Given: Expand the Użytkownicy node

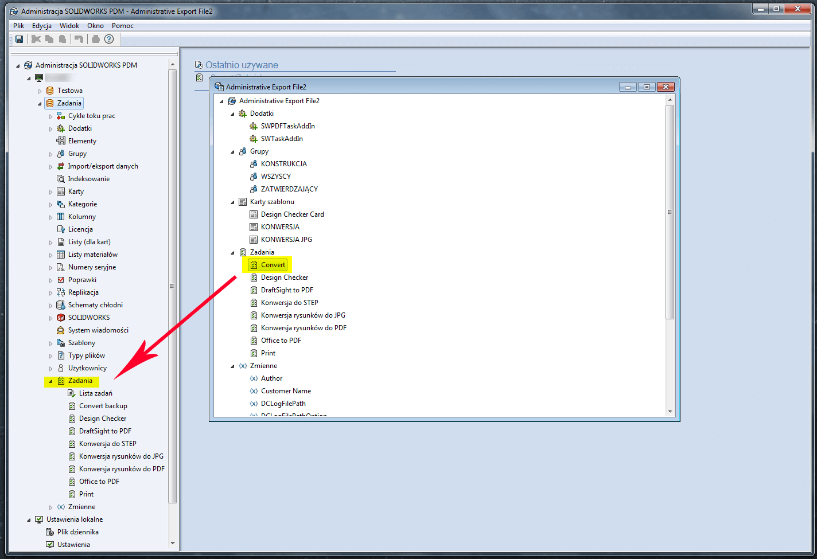Looking at the screenshot, I should [x=50, y=369].
